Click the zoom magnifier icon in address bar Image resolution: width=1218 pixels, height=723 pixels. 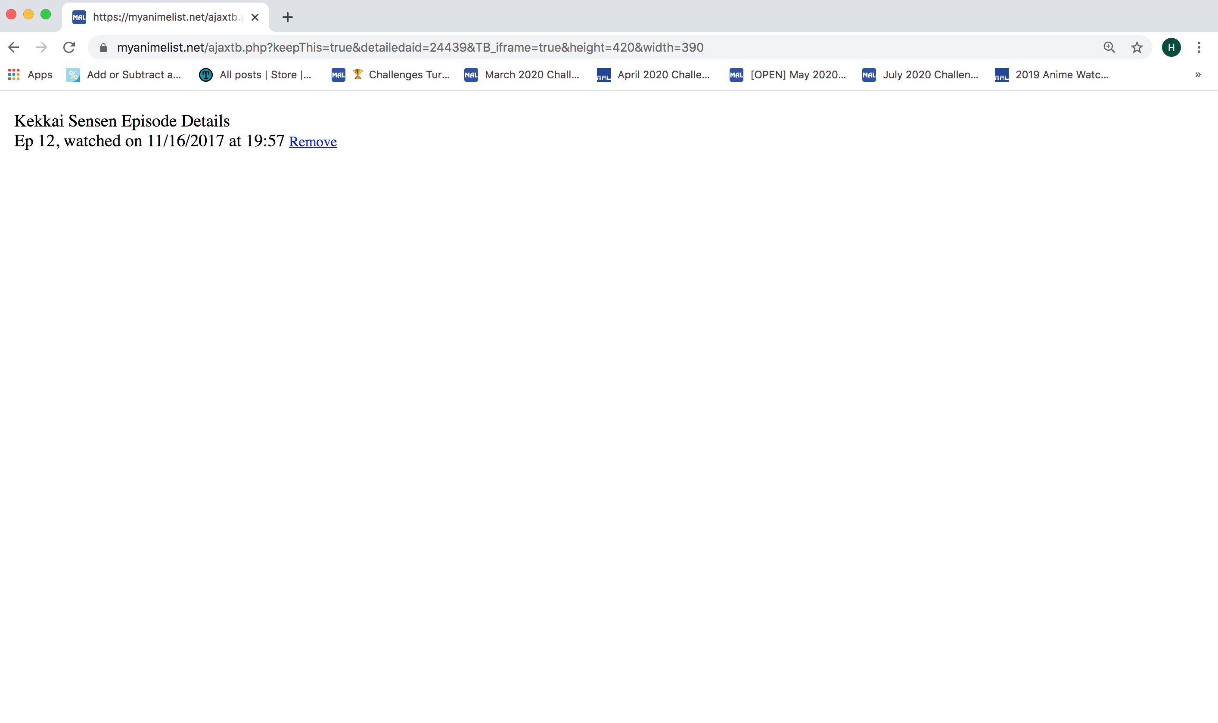pos(1109,47)
